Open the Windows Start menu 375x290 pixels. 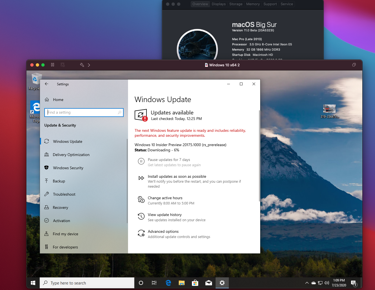[x=33, y=283]
